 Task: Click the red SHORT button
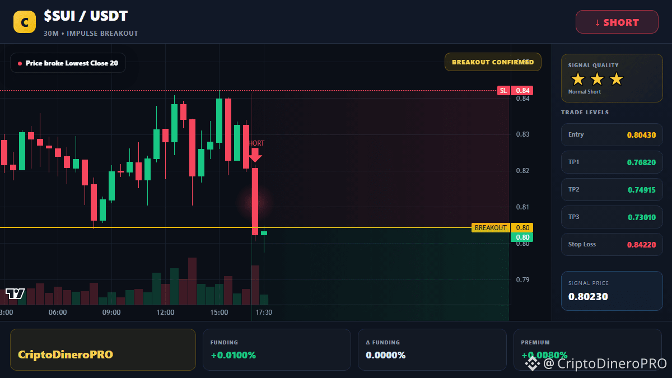coord(617,22)
